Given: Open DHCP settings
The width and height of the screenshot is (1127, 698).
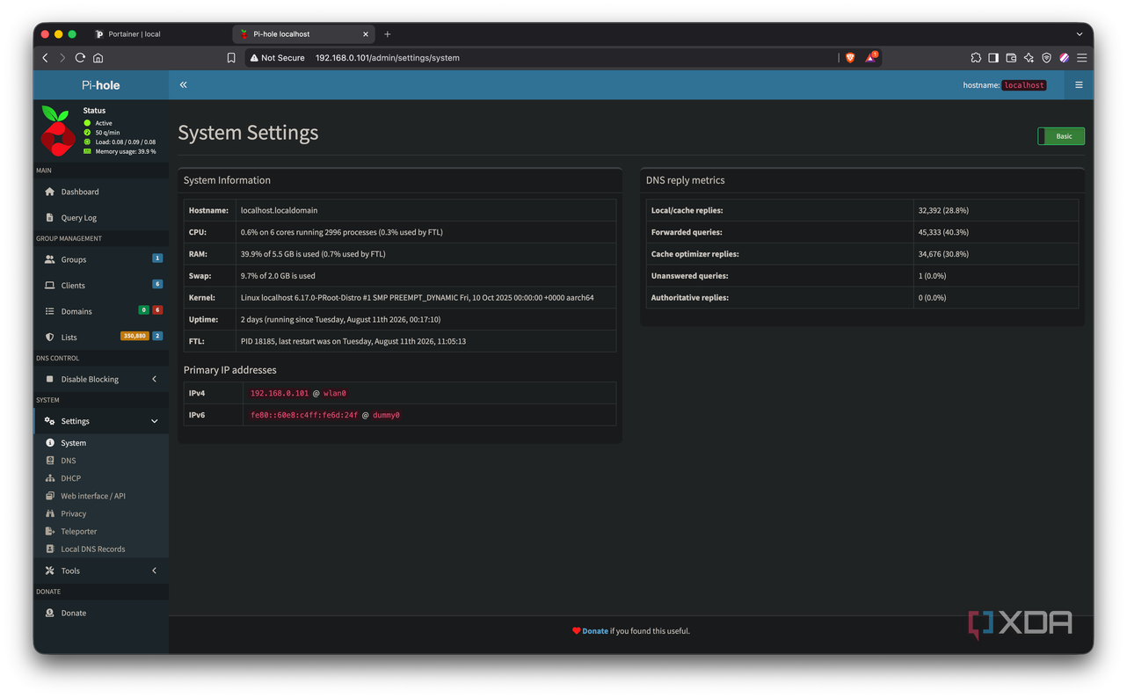Looking at the screenshot, I should coord(70,478).
